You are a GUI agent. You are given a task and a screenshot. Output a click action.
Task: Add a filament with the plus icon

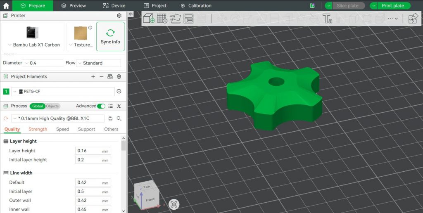tap(93, 76)
